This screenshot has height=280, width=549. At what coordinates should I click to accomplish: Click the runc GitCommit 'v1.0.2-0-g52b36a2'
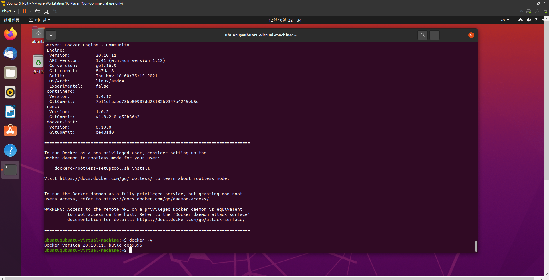pyautogui.click(x=118, y=117)
